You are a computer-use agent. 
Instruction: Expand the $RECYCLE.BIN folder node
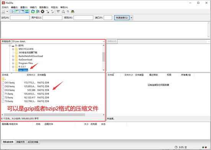[x=13, y=49]
